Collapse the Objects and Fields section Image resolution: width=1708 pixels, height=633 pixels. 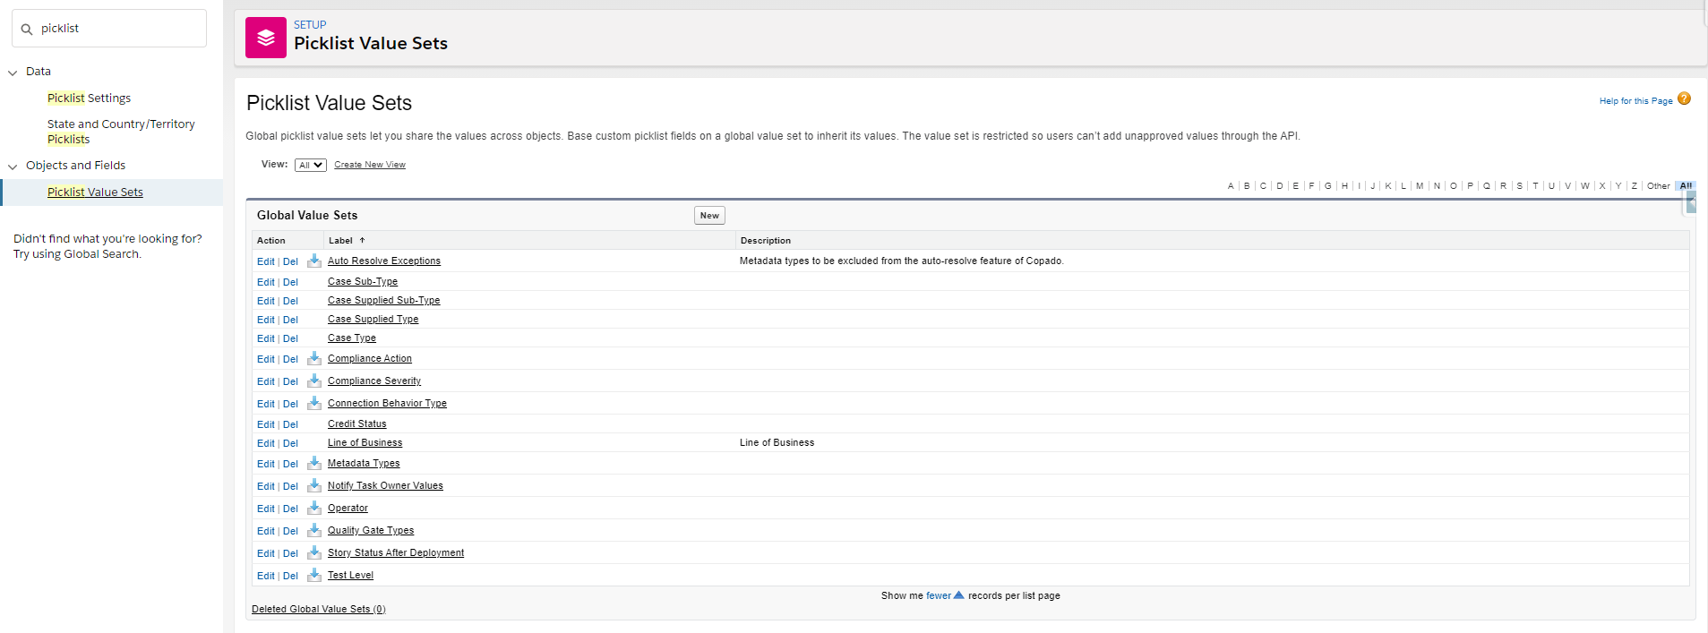[13, 167]
